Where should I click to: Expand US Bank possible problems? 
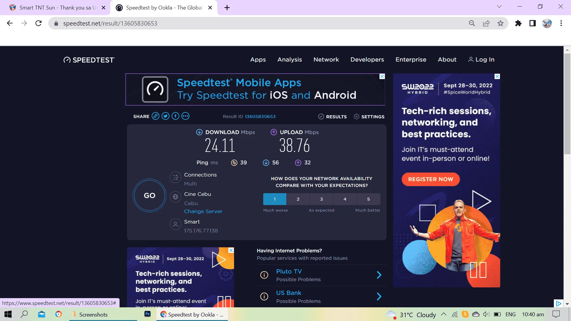[379, 296]
